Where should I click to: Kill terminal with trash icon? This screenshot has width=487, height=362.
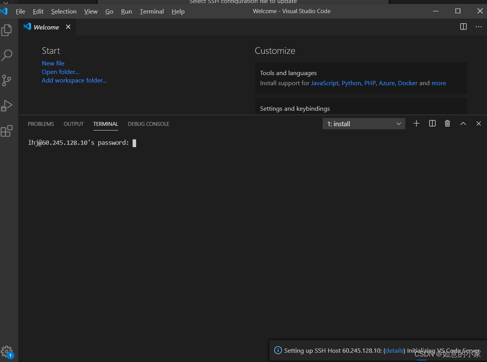(x=447, y=124)
